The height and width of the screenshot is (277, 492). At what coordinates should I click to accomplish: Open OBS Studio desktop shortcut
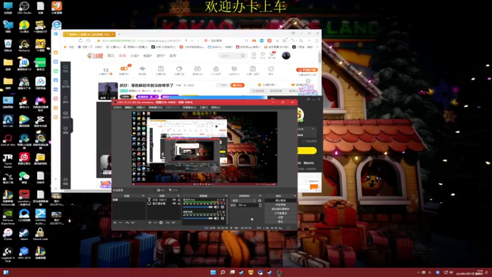24,7
